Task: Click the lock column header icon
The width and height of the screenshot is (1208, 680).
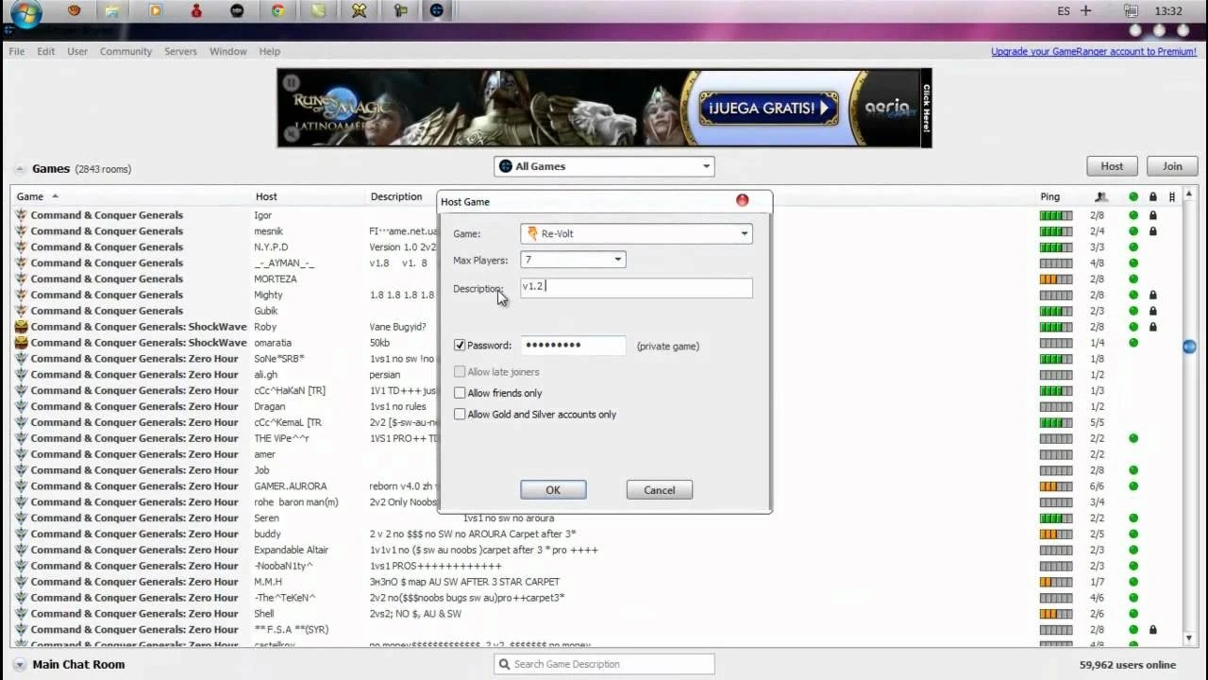Action: click(x=1152, y=196)
